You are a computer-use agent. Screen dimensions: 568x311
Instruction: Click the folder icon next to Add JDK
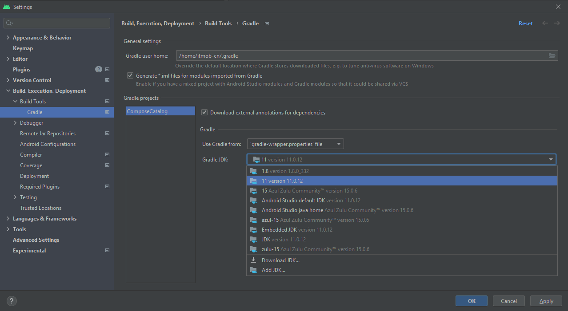click(253, 270)
